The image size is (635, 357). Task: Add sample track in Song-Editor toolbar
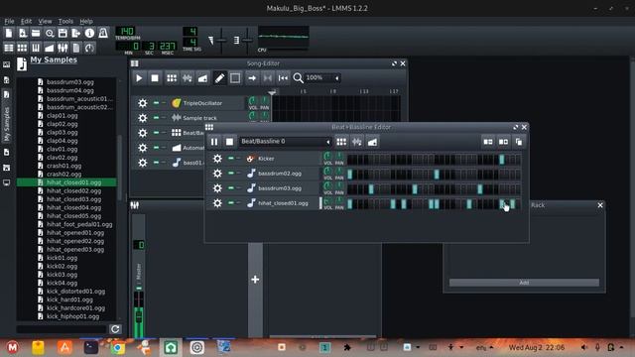(x=188, y=78)
